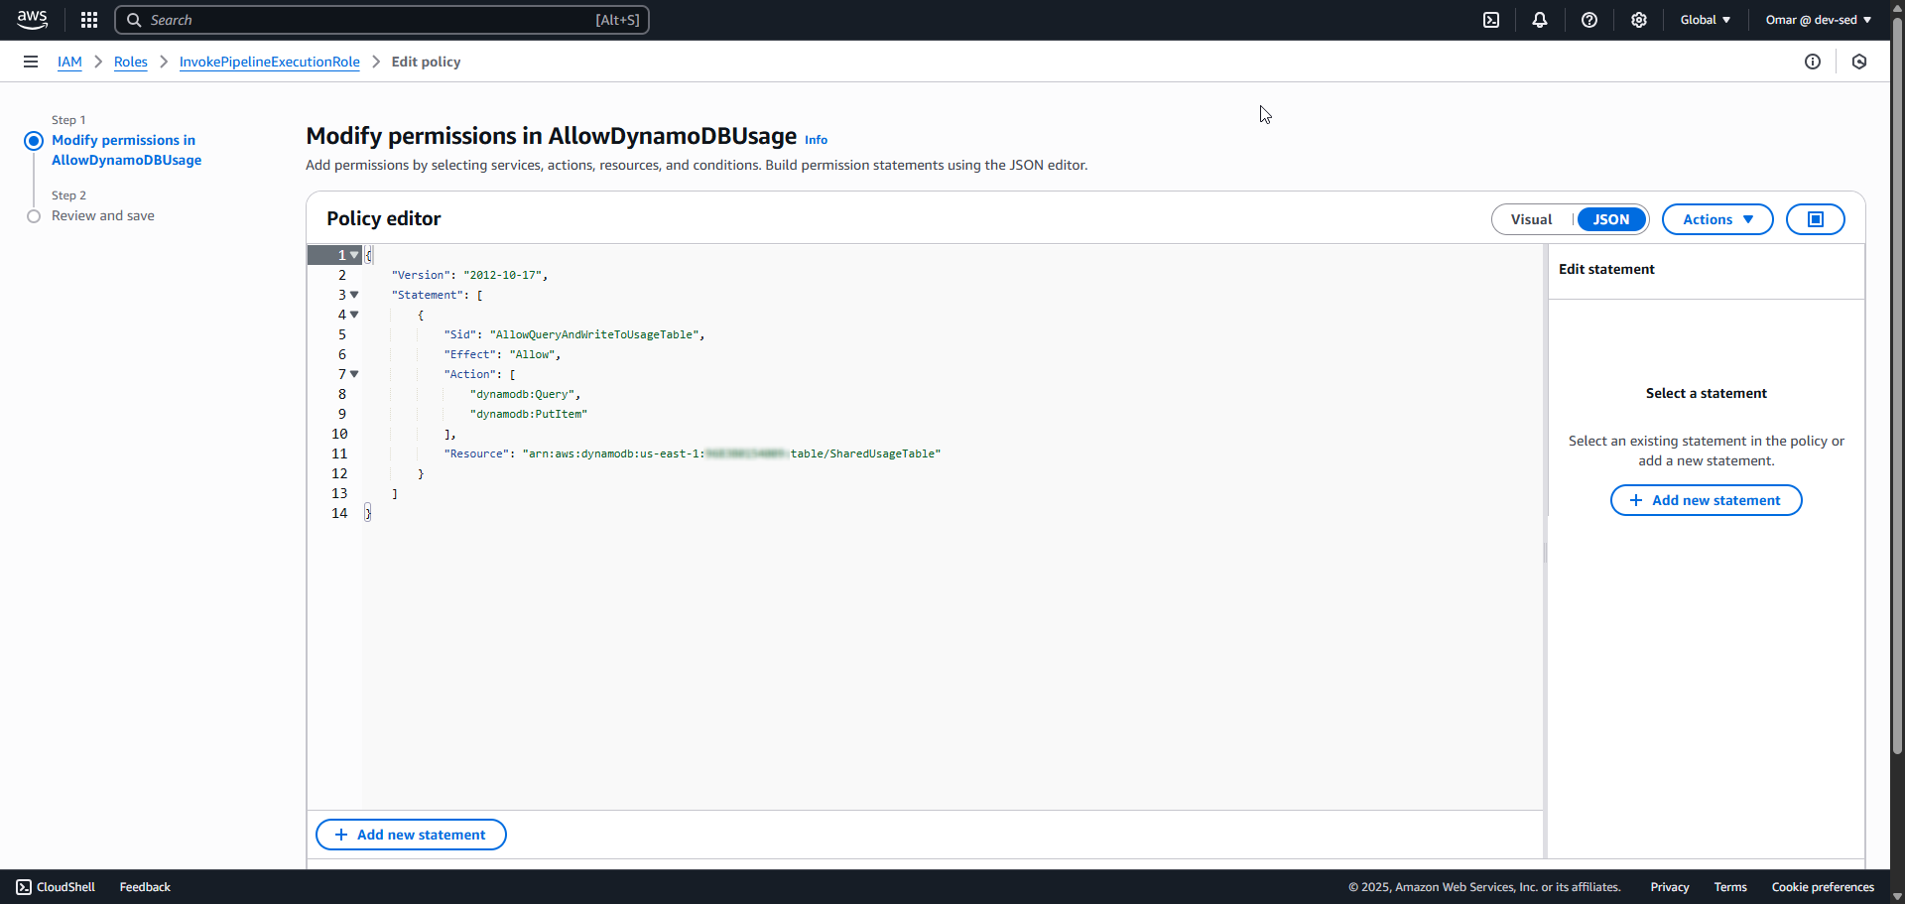Select the Step 1 Modify permissions radio
The image size is (1905, 904).
[34, 141]
